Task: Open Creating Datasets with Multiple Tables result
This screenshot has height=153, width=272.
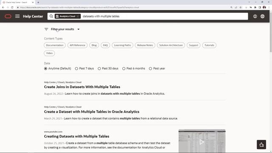Action: pos(76,136)
